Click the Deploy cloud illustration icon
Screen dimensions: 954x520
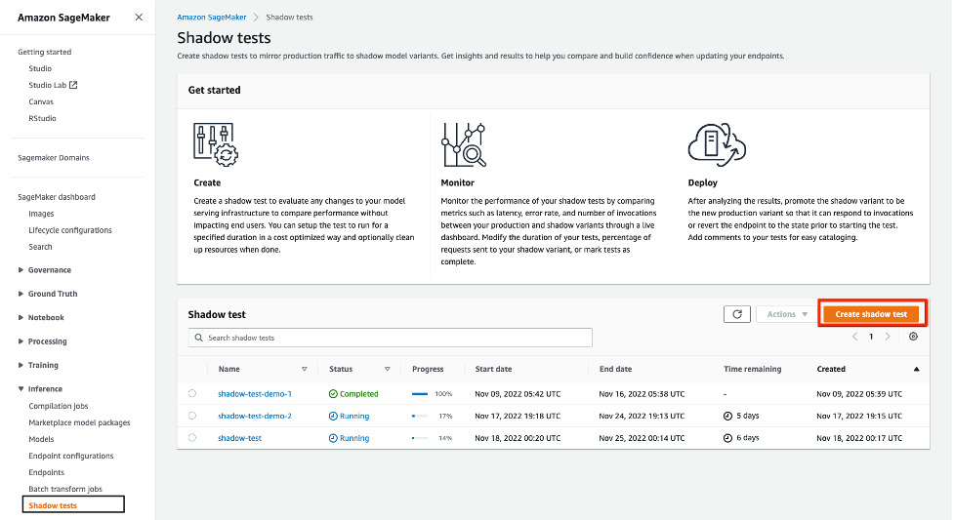(x=717, y=144)
